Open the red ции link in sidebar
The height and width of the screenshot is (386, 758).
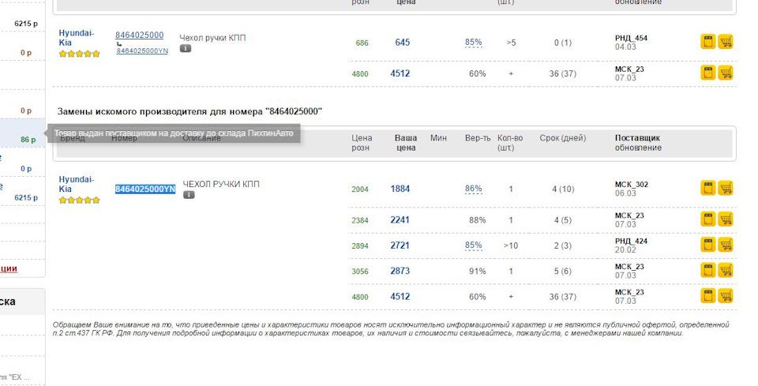click(9, 268)
